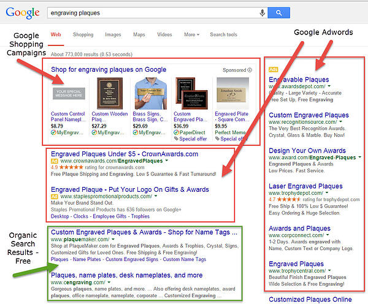Switch to the Web tab
The height and width of the screenshot is (304, 368).
pyautogui.click(x=56, y=34)
